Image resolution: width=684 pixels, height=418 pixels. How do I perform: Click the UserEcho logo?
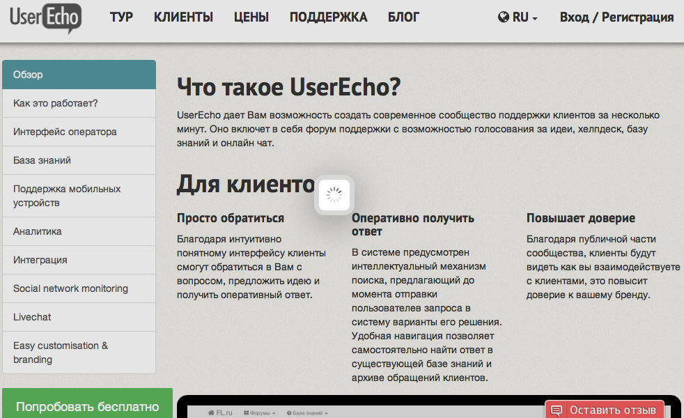click(45, 18)
